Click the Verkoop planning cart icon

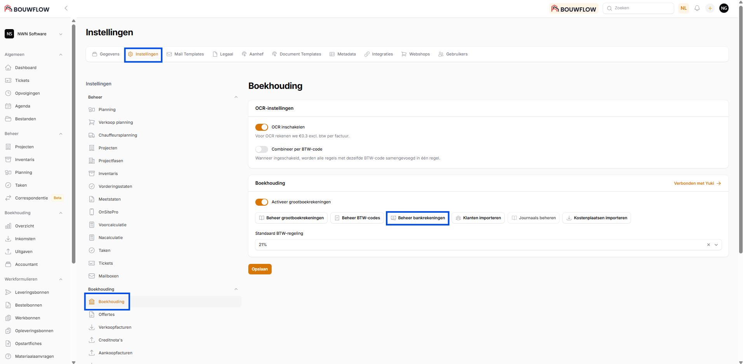point(92,122)
